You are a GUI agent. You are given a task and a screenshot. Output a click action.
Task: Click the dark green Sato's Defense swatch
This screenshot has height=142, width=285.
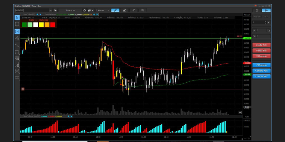24,24
